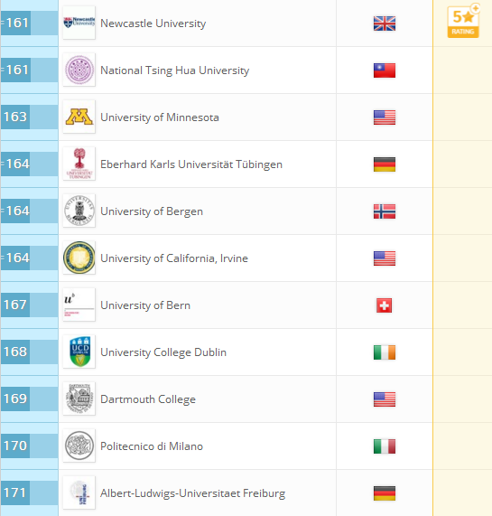Open the Eberhard Karls Universität Tübingen link
Viewport: 492px width, 516px height.
[191, 164]
